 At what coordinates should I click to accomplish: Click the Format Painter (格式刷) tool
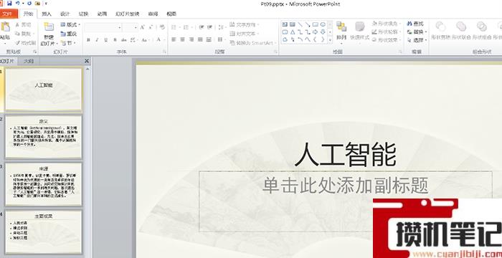(25, 42)
